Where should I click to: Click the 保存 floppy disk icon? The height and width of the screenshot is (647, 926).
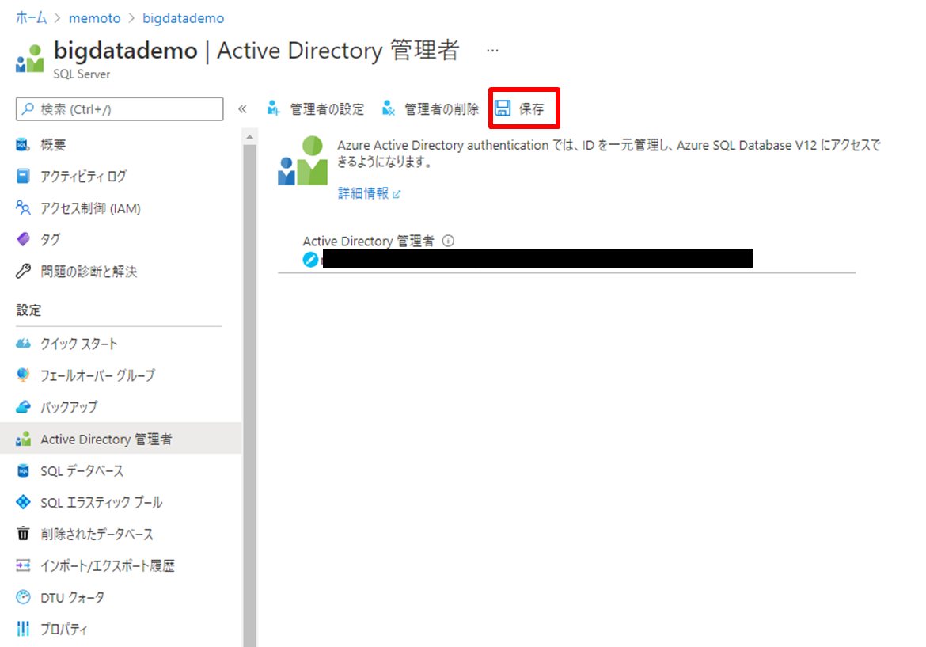(503, 108)
